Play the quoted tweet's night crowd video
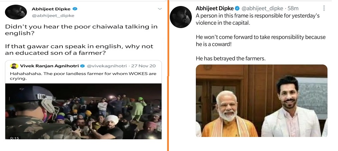 (83, 111)
